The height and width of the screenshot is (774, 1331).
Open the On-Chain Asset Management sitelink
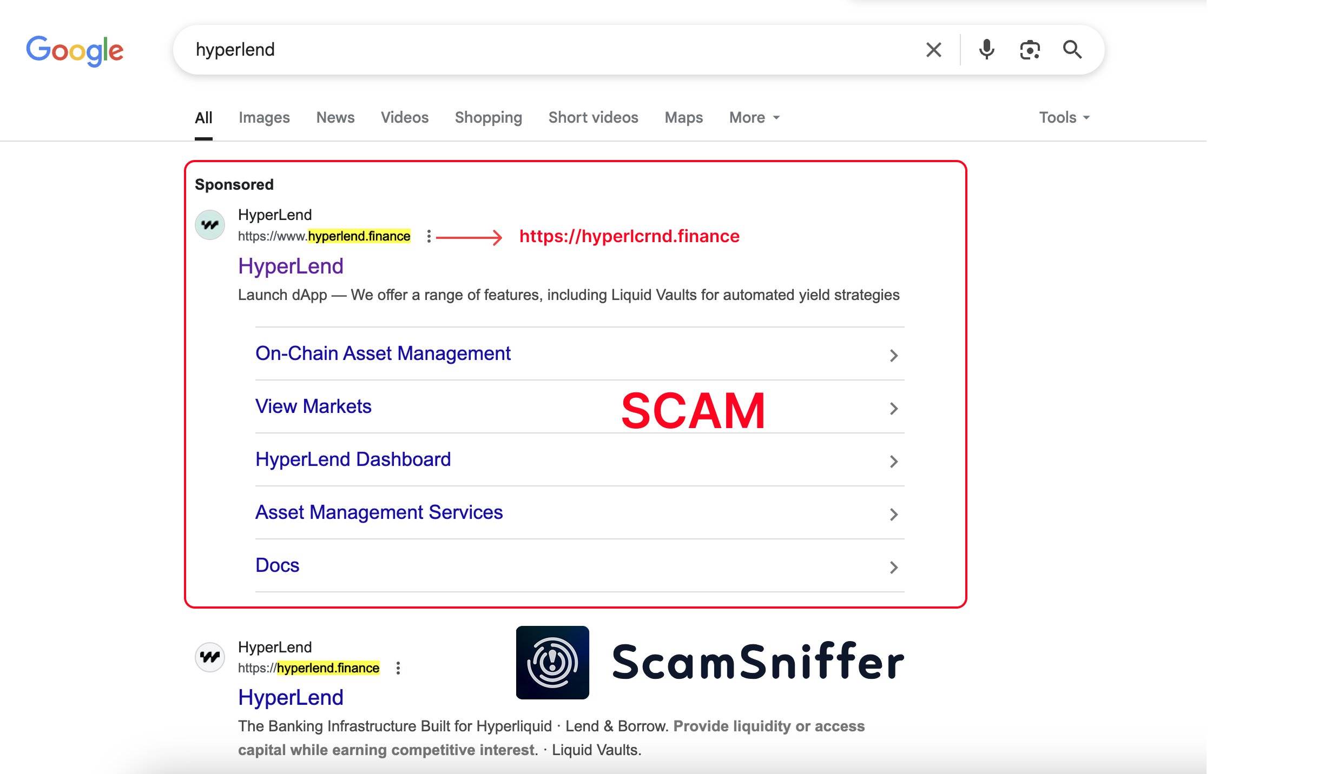point(383,353)
